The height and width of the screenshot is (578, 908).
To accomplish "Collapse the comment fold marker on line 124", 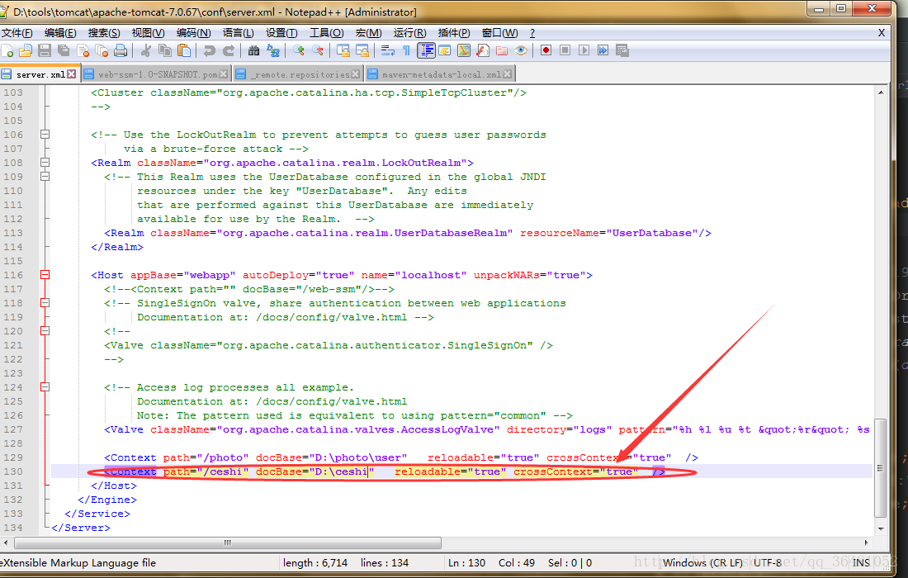I will tap(45, 387).
